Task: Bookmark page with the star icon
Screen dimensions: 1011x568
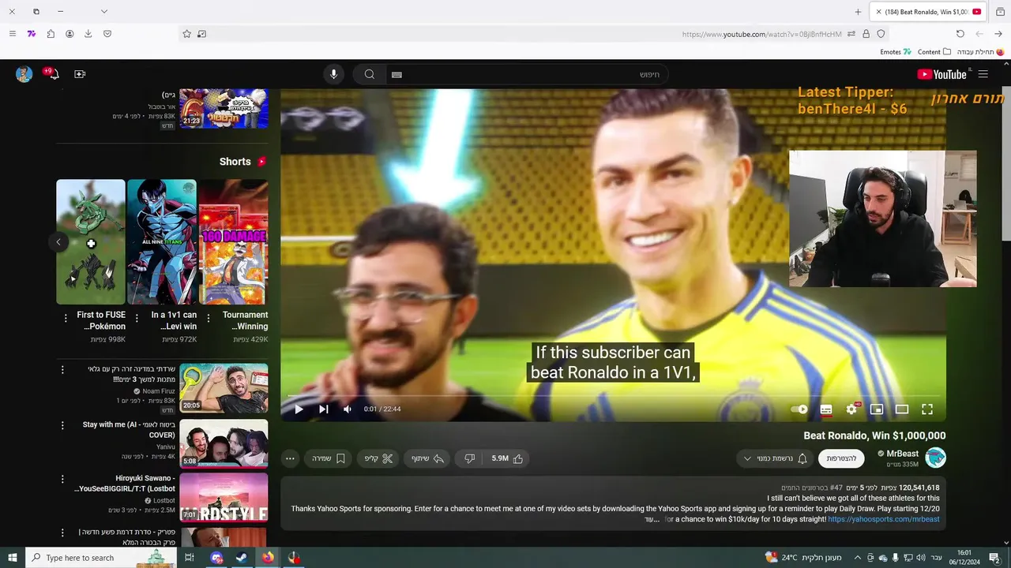Action: click(x=187, y=34)
